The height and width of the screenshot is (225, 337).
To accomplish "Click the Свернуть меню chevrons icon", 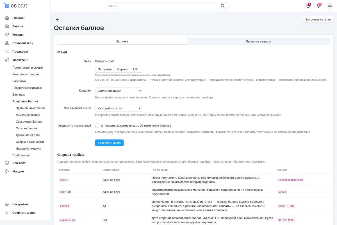I will coord(7,213).
